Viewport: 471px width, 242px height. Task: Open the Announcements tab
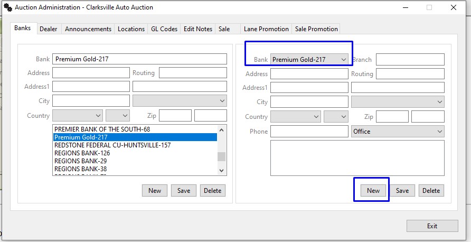(x=88, y=29)
